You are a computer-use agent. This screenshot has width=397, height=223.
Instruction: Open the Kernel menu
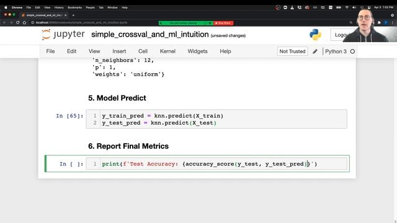pos(167,51)
